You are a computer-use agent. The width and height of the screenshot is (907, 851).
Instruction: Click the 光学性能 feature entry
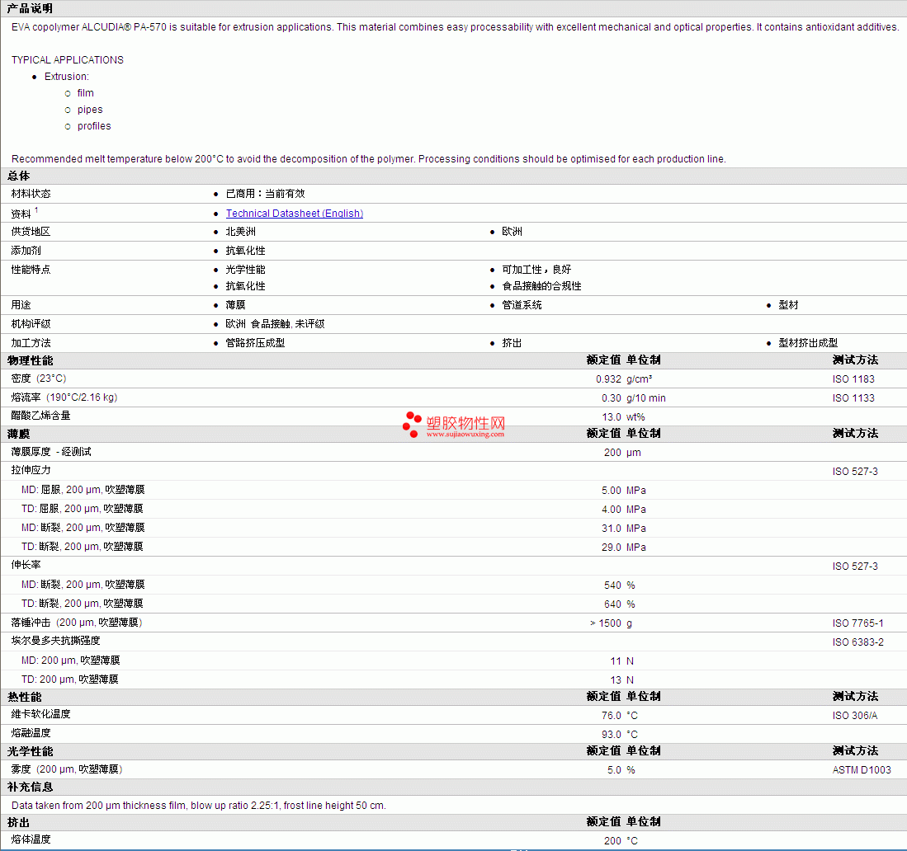tap(245, 270)
